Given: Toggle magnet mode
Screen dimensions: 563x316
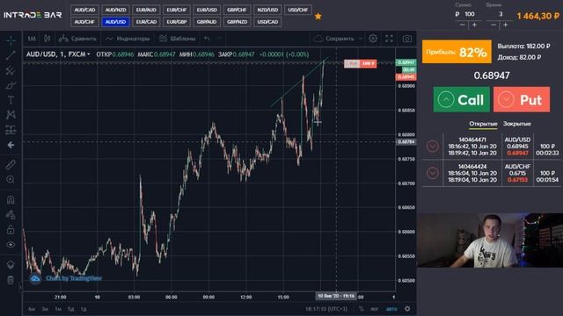Looking at the screenshot, I should (x=11, y=200).
